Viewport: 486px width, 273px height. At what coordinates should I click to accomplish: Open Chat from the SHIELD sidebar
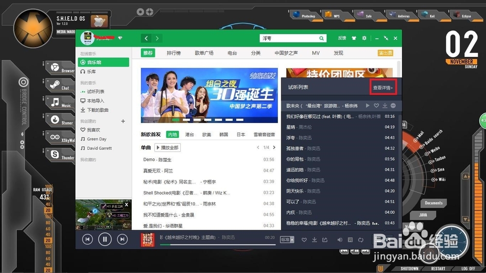pyautogui.click(x=60, y=85)
